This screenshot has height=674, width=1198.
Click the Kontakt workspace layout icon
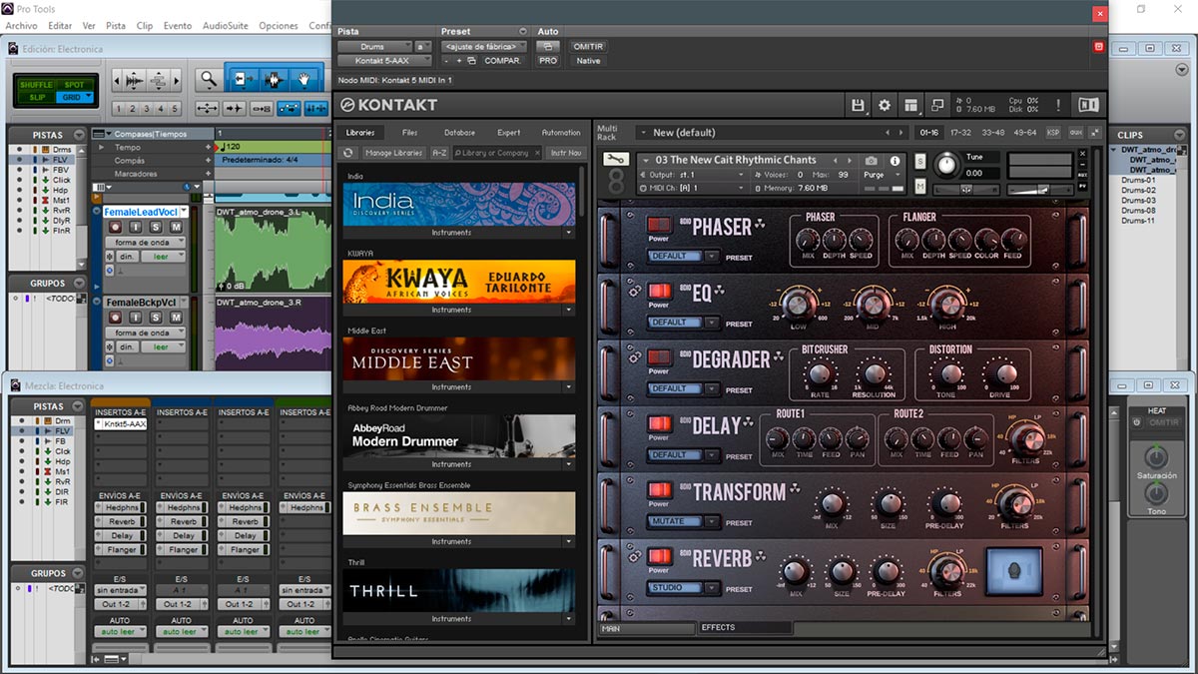910,105
